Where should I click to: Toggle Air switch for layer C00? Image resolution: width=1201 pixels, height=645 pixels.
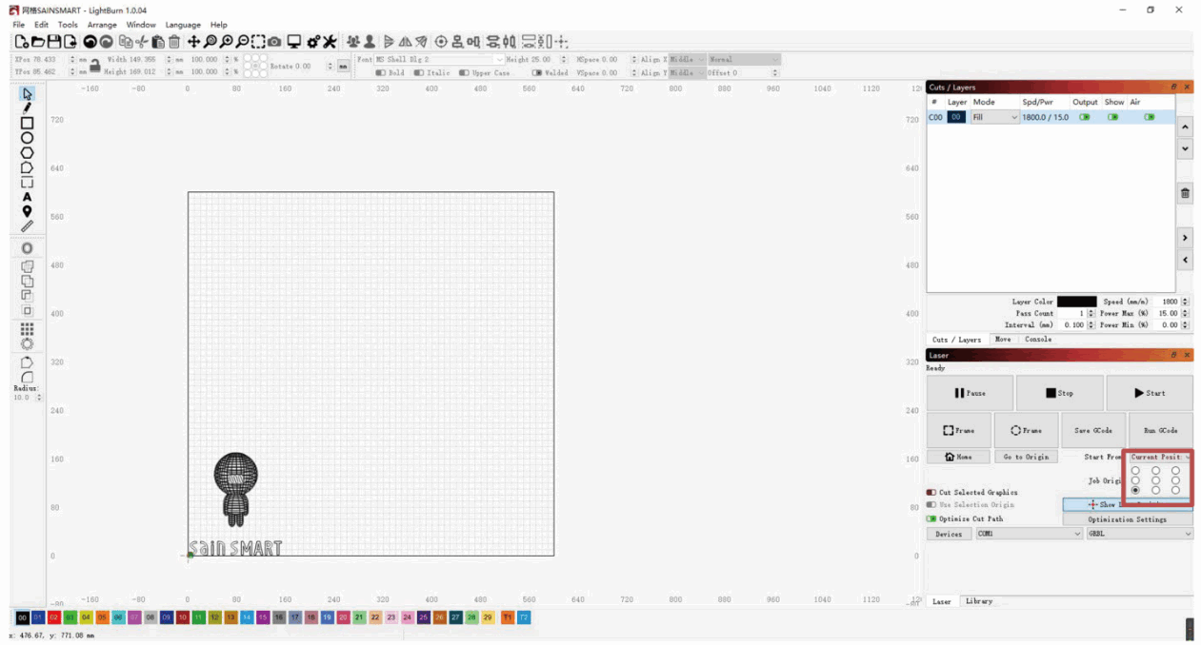(1150, 117)
